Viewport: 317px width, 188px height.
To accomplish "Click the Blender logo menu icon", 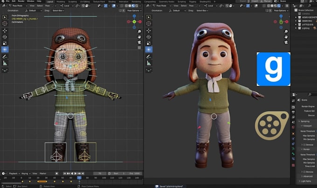I will (3, 1).
